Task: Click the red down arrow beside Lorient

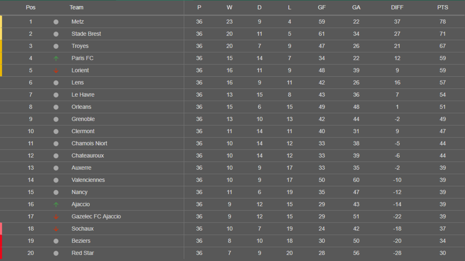Action: tap(56, 71)
